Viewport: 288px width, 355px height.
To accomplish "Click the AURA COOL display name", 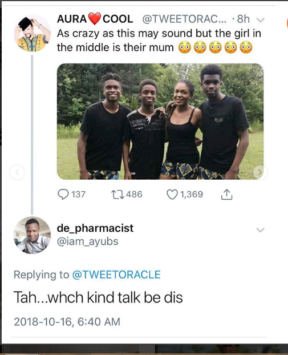I will tap(95, 19).
